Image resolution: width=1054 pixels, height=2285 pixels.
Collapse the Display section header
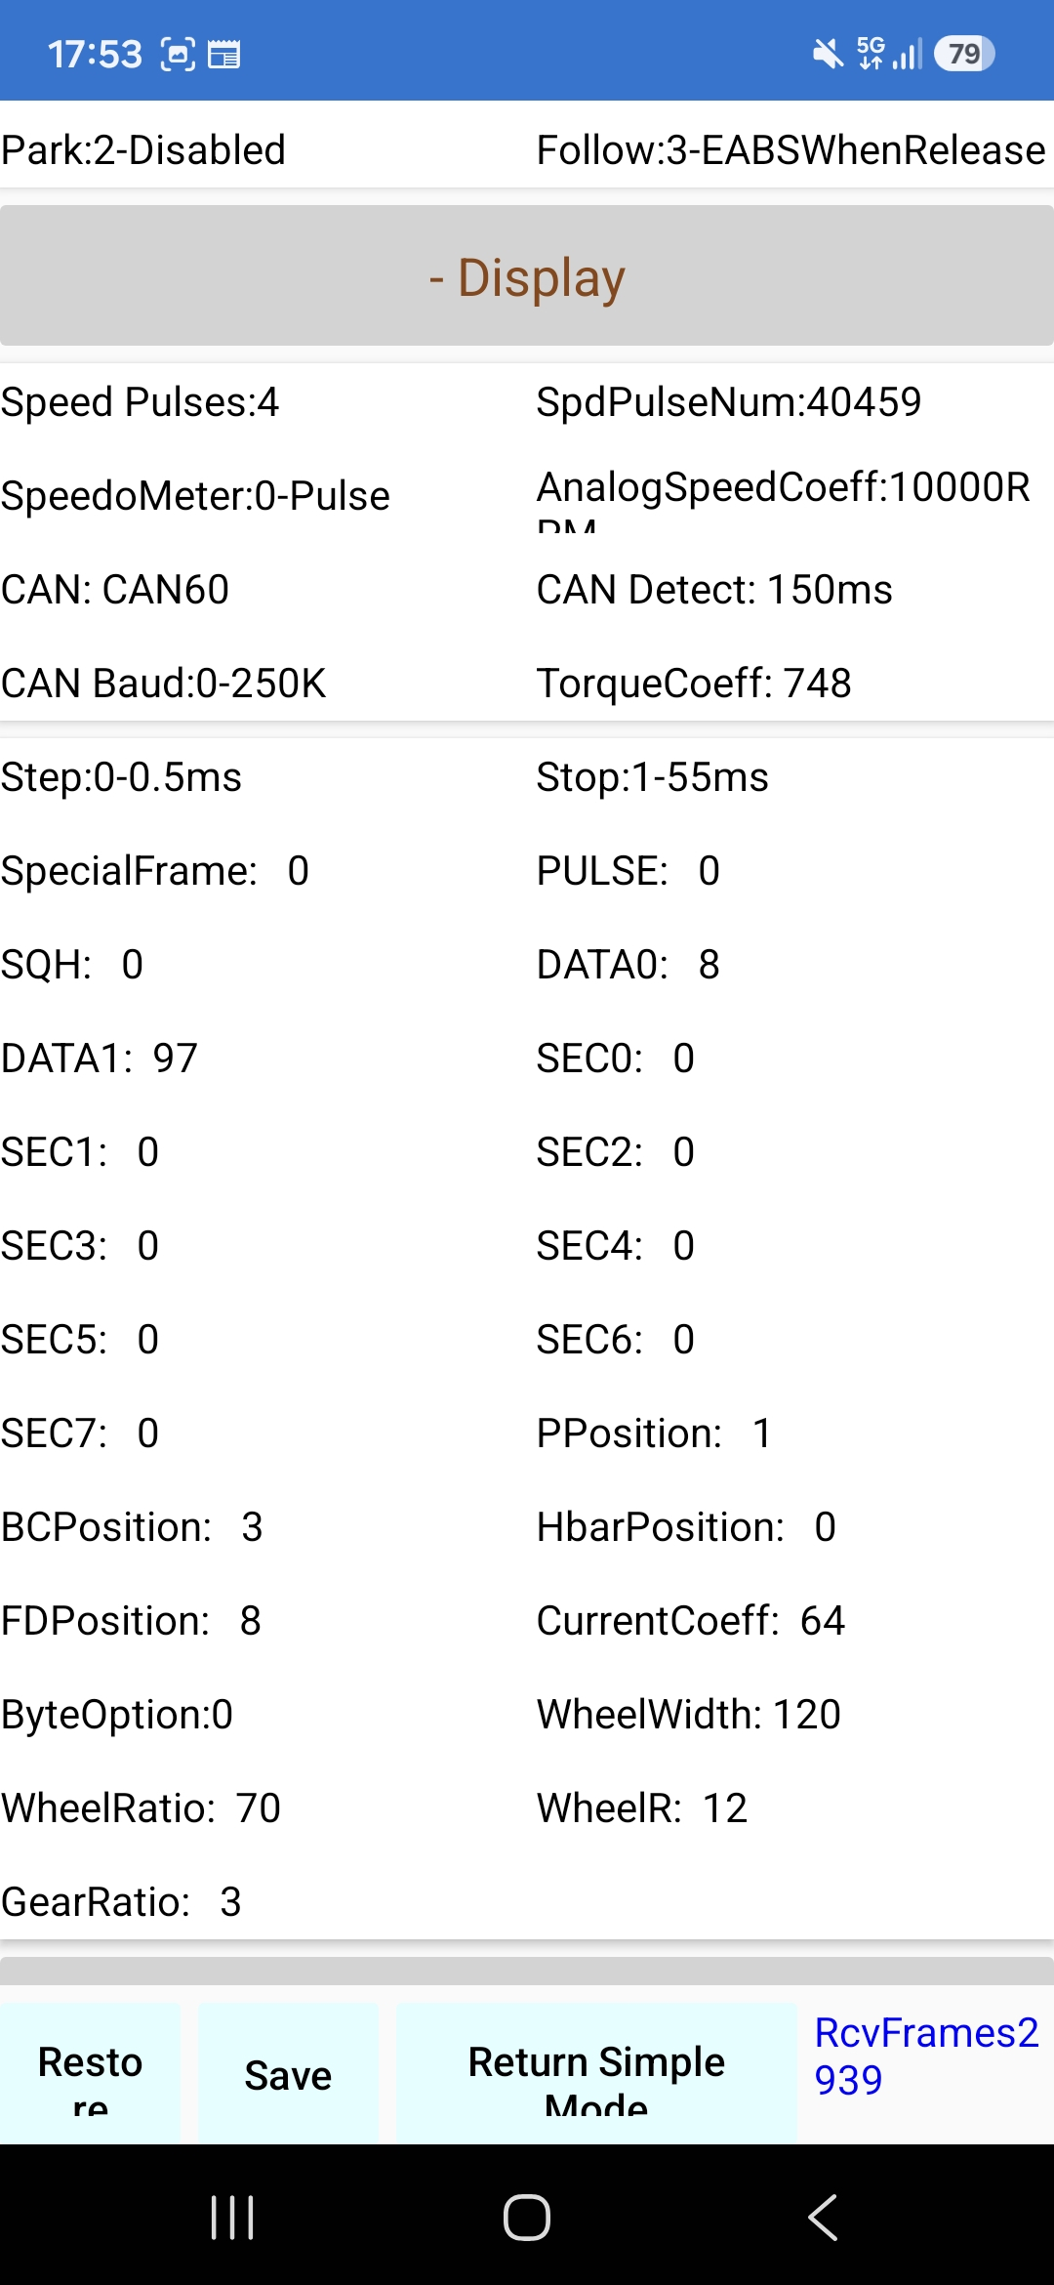pyautogui.click(x=527, y=276)
